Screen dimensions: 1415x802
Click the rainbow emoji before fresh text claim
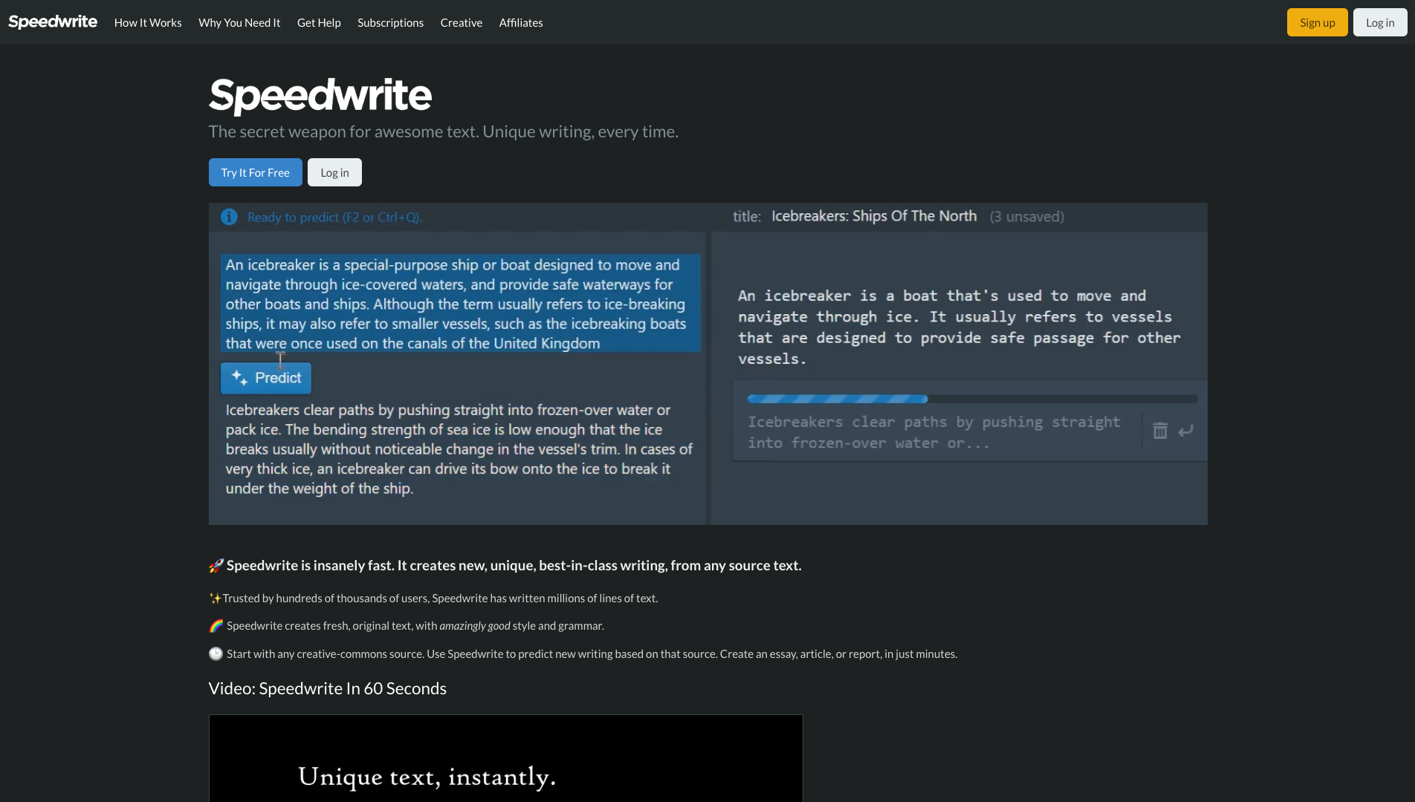point(215,625)
